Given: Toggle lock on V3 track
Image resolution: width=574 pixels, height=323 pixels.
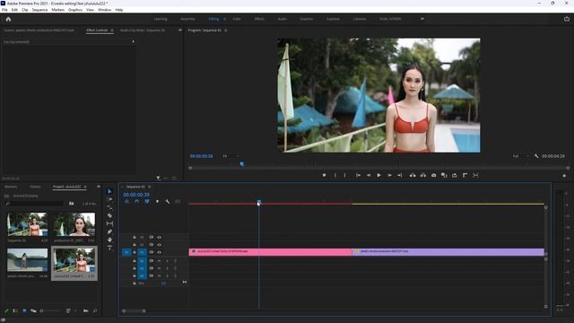Looking at the screenshot, I should [x=135, y=237].
